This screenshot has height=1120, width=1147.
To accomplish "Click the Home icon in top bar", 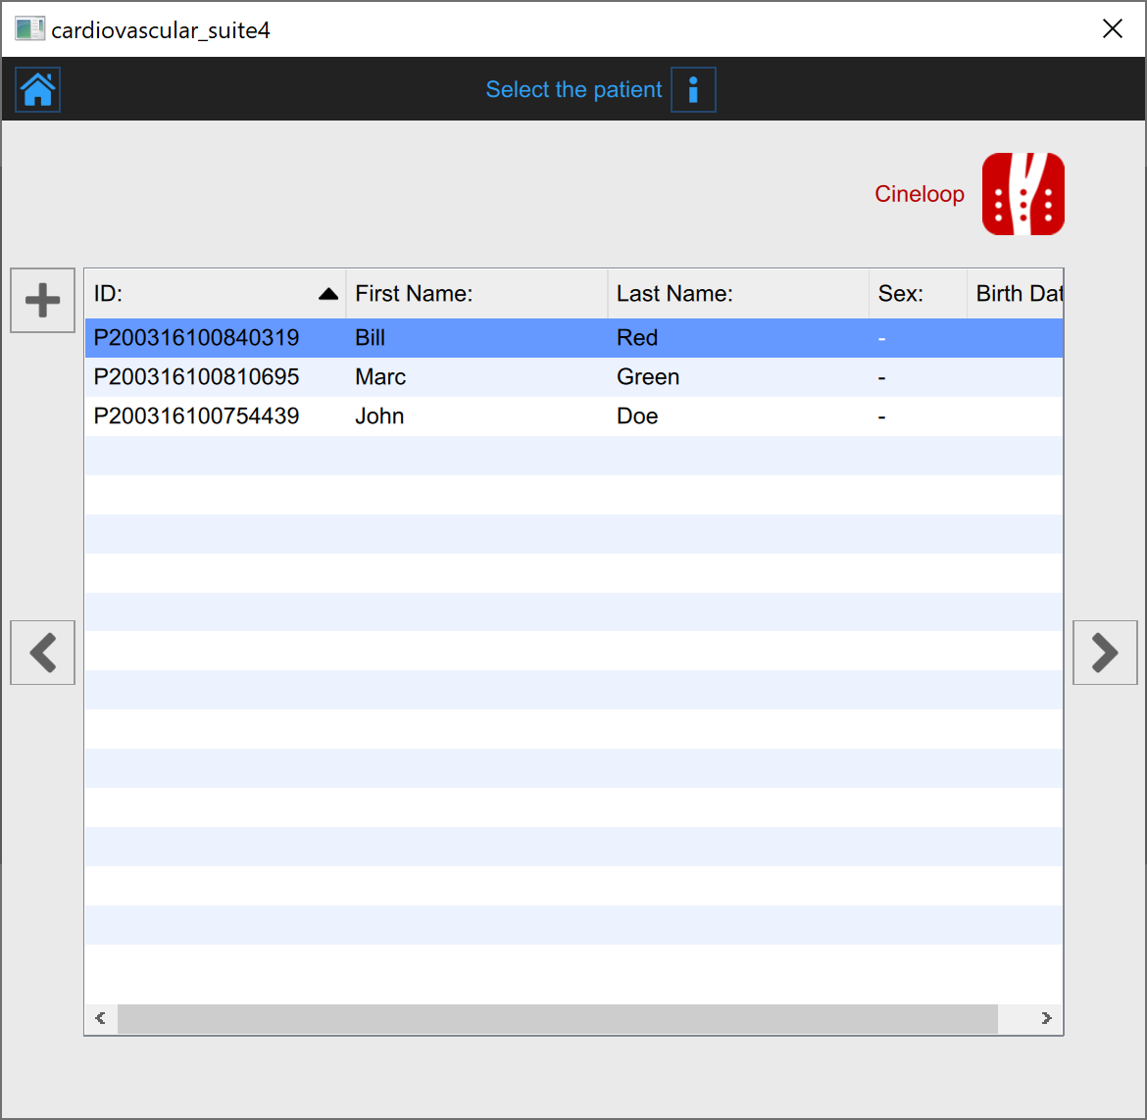I will click(38, 90).
